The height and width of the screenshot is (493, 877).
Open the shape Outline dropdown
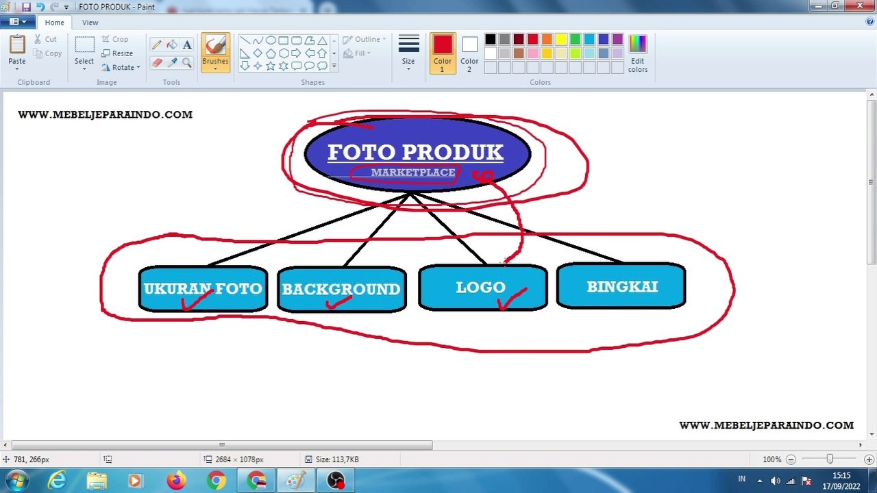click(x=365, y=39)
